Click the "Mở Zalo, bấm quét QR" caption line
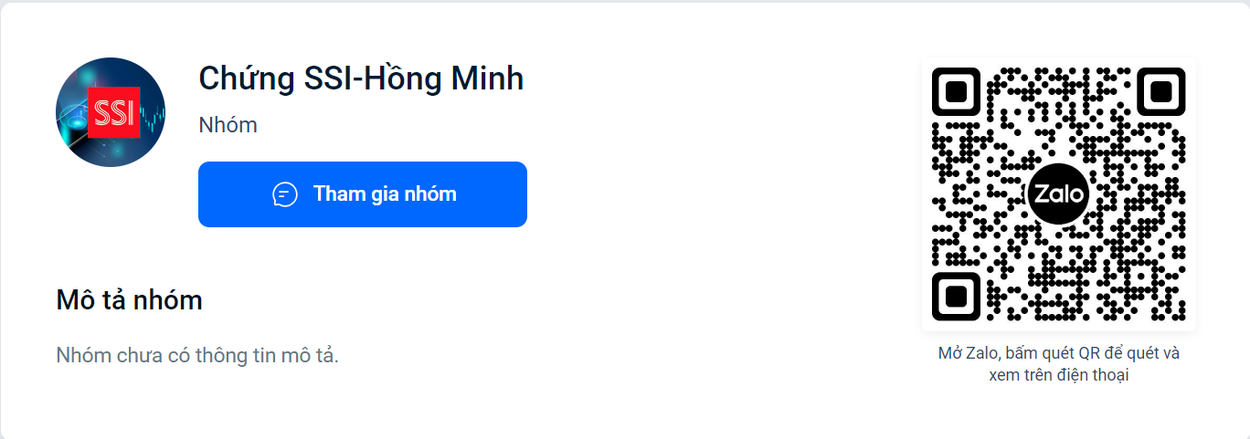The width and height of the screenshot is (1250, 439). point(1058,353)
